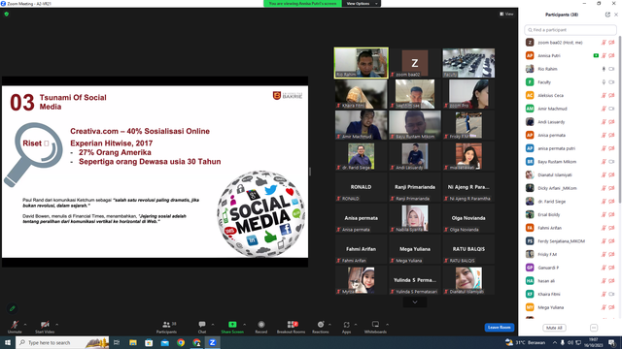
Task: Click Leave Room button
Action: [499, 328]
